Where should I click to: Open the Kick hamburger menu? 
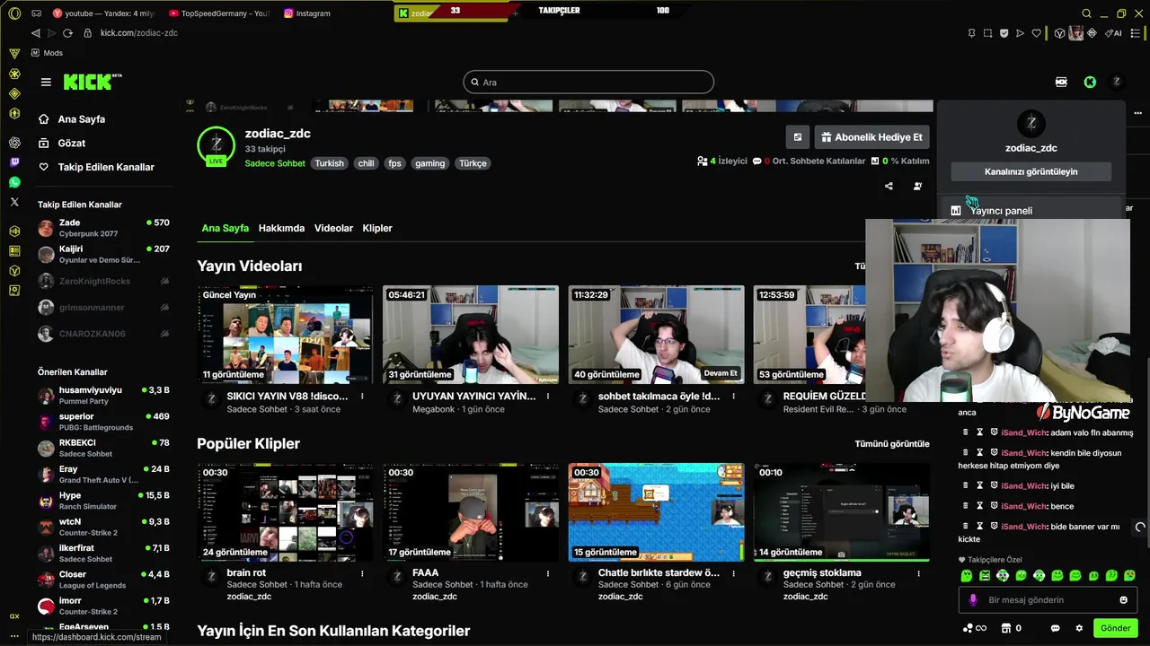[46, 82]
